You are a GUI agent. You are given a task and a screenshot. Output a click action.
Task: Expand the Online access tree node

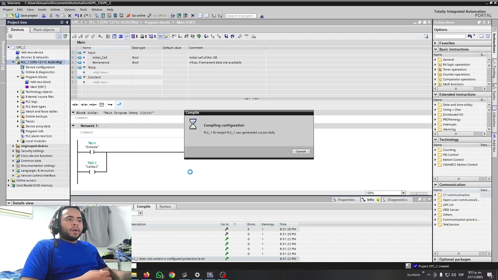9,180
